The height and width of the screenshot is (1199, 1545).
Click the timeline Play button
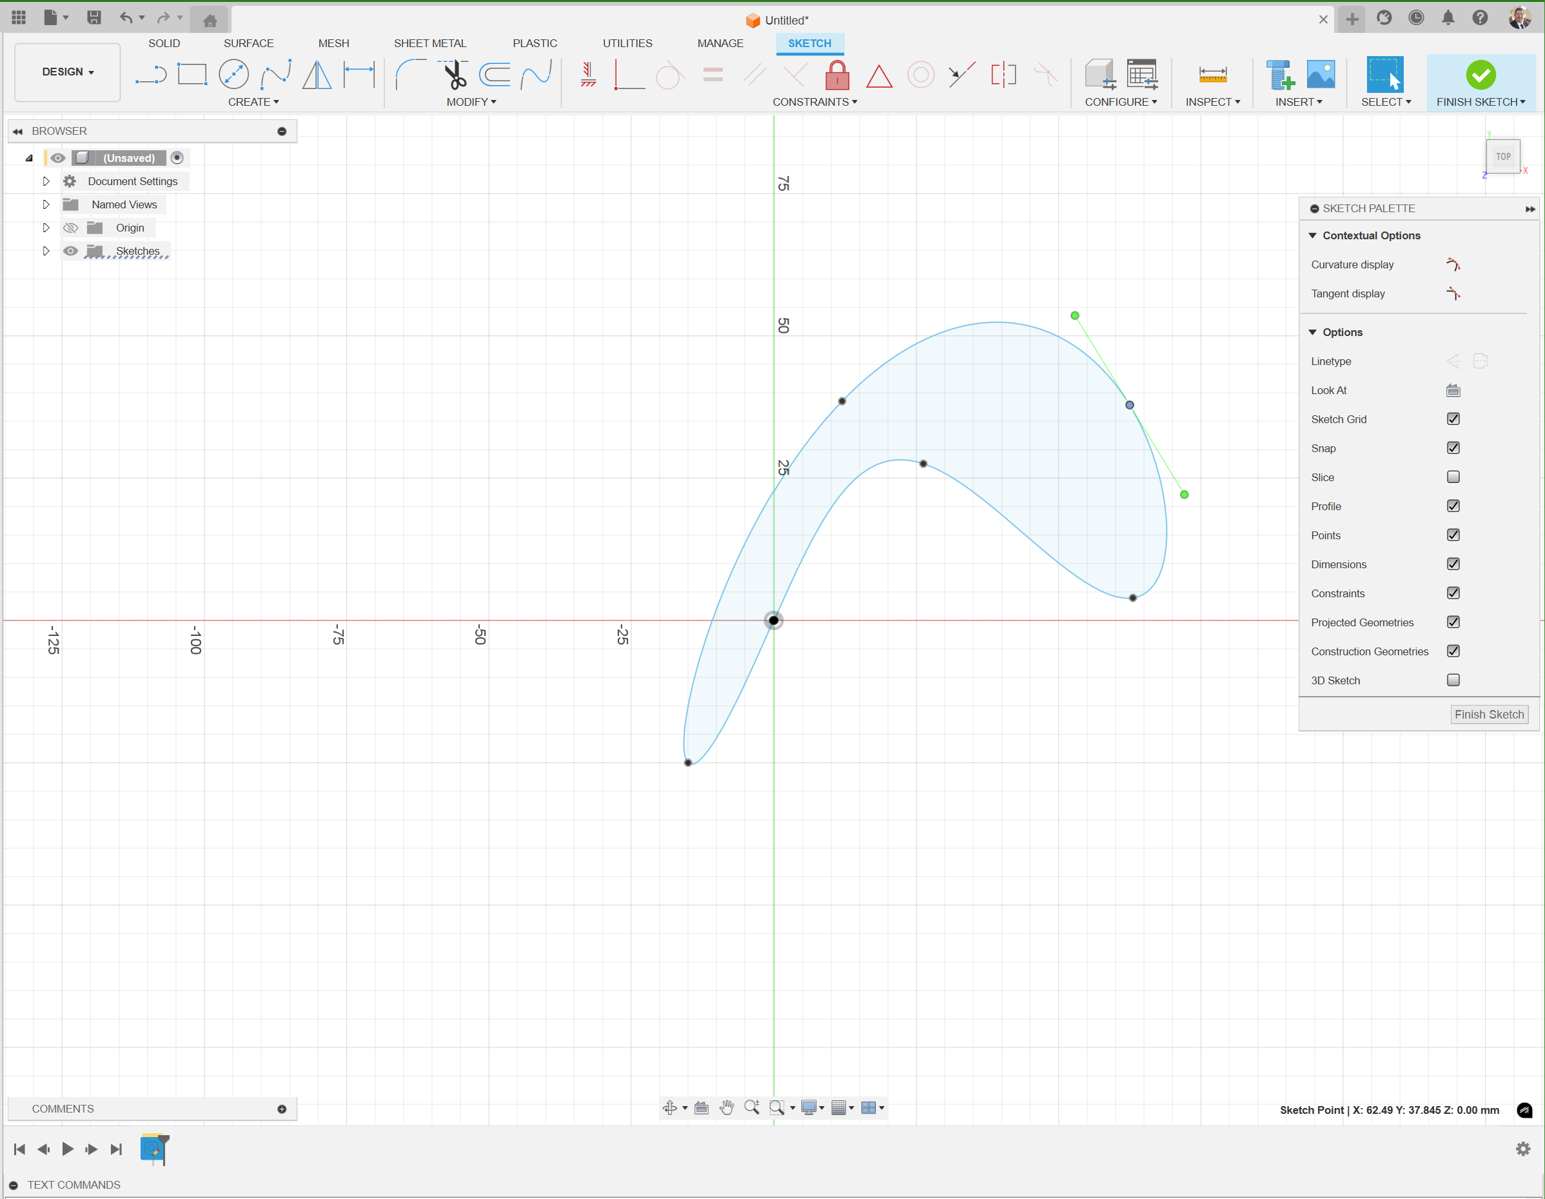click(x=68, y=1149)
